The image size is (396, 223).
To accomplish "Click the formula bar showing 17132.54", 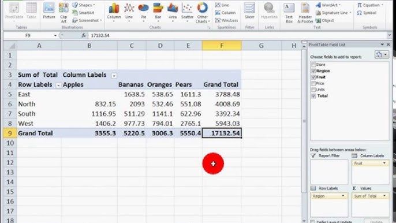I will click(237, 36).
